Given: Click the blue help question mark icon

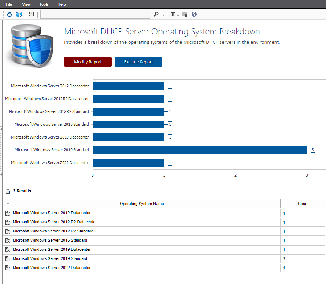Looking at the screenshot, I should point(194,14).
